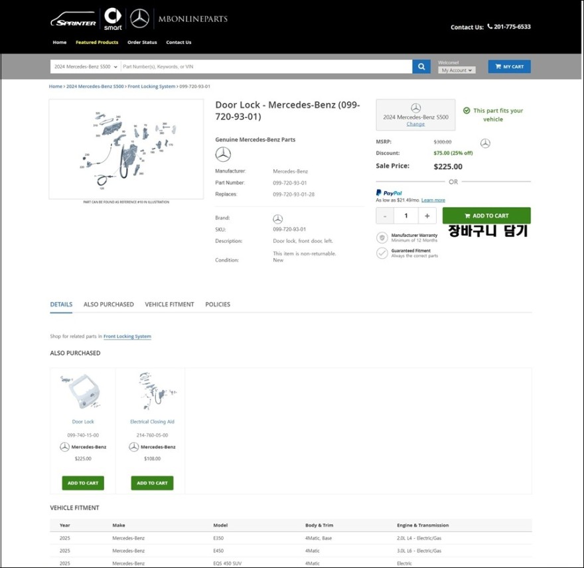Viewport: 584px width, 568px height.
Task: Open the 2024 Mercedes-Benz S500 vehicle dropdown
Action: coord(86,66)
